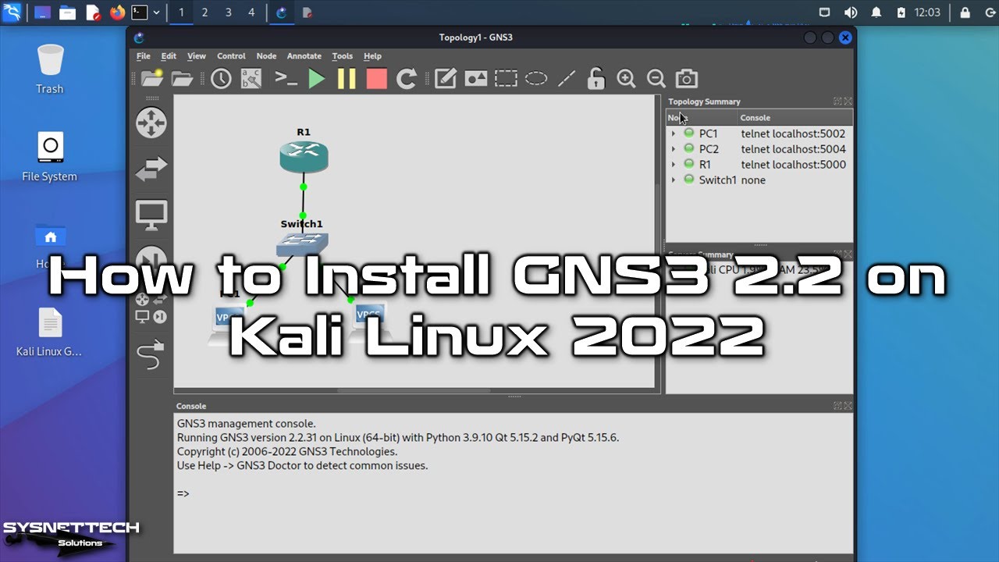The height and width of the screenshot is (562, 999).
Task: Switch to workspace 4
Action: pos(251,12)
